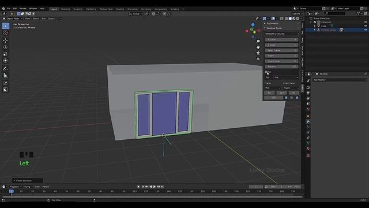Select the Transform tool

5,61
